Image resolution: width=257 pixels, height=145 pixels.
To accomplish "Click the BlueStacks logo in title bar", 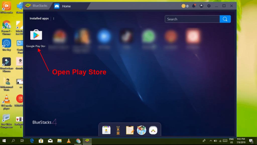I will tap(28, 6).
